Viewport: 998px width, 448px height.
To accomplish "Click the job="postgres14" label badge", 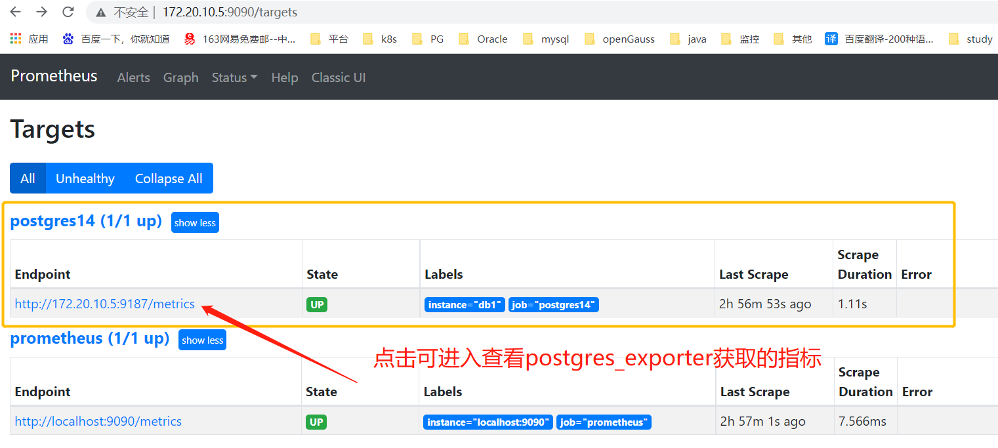I will tap(554, 305).
